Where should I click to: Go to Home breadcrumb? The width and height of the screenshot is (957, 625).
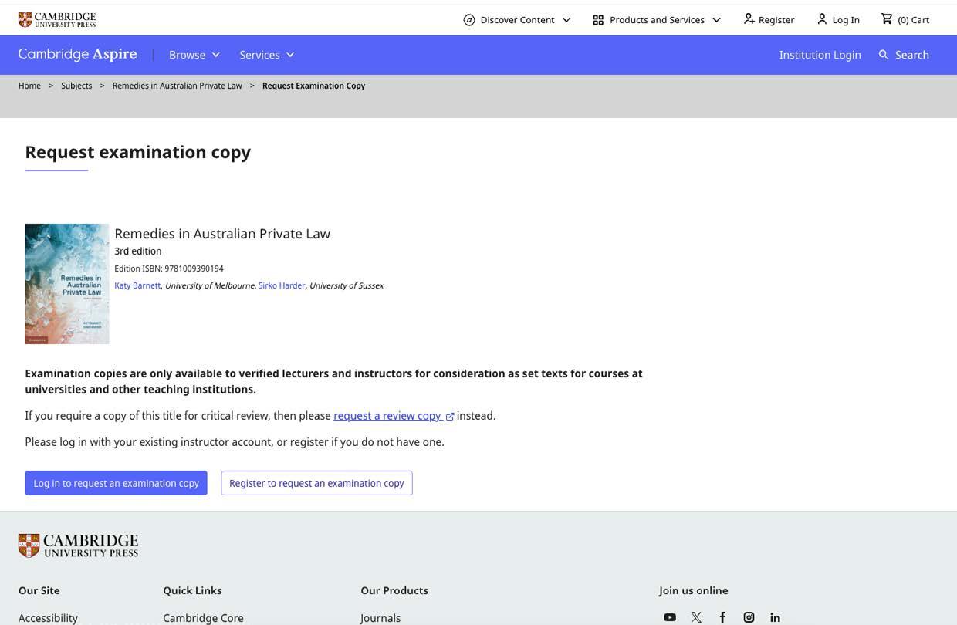click(29, 86)
